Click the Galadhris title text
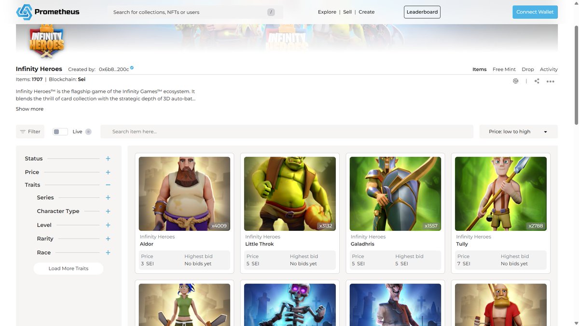Viewport: 579px width, 326px height. pos(362,244)
